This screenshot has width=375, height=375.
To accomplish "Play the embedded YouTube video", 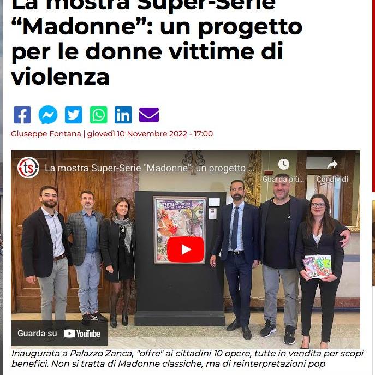I will tap(186, 249).
